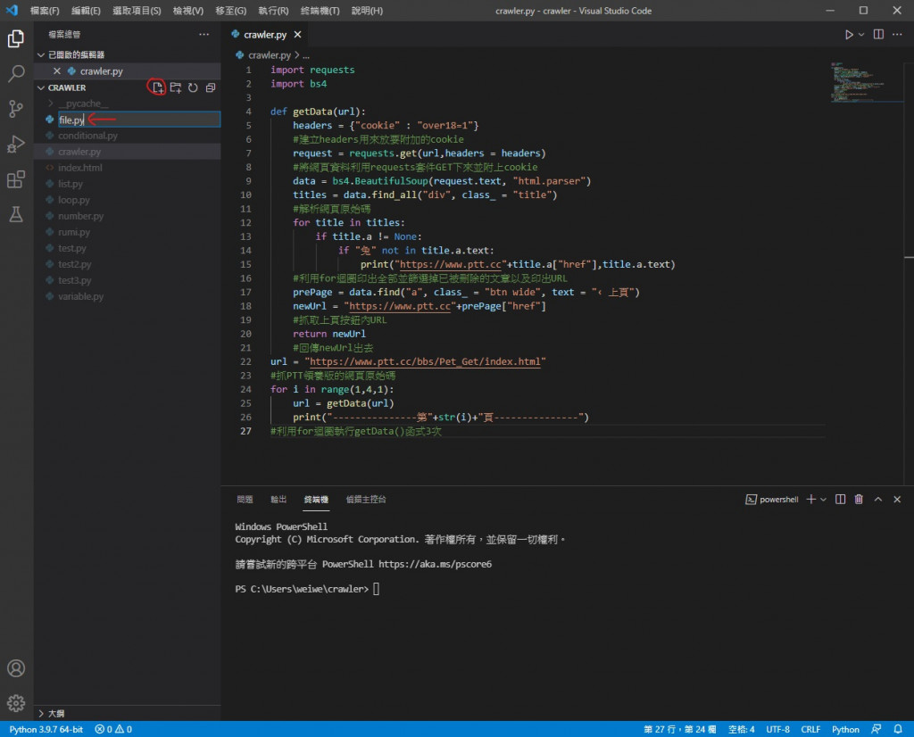Open the View (檢視) menu
The width and height of the screenshot is (914, 737).
tap(187, 11)
